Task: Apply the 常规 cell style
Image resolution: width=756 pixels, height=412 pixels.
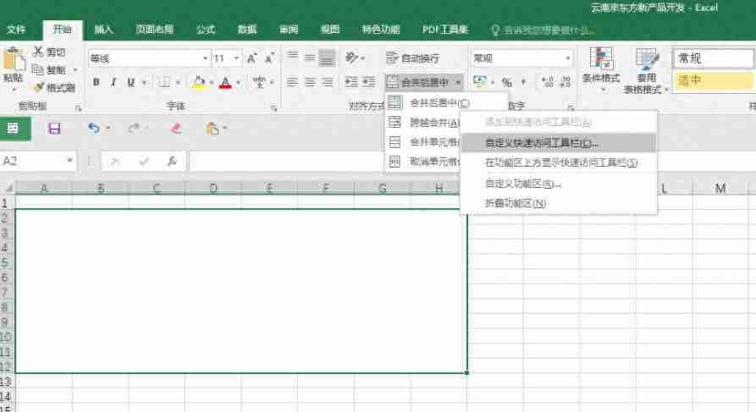Action: 713,58
